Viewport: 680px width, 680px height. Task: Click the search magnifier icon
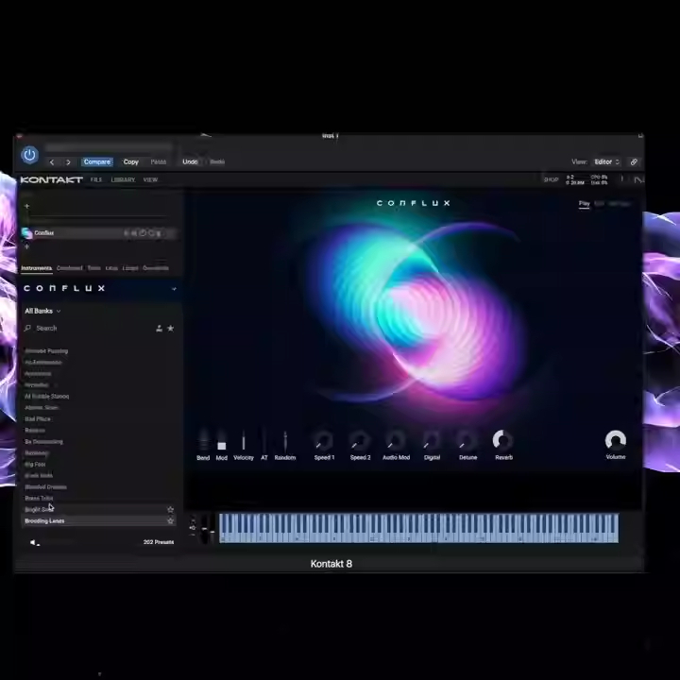click(27, 329)
